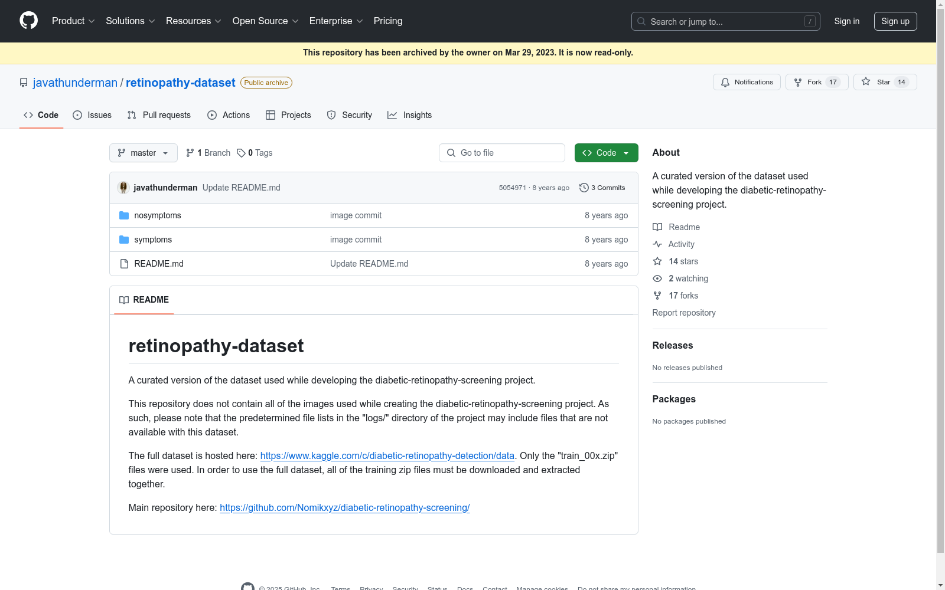Open the Kaggle diabetic-retinopathy-detection data link

[387, 455]
